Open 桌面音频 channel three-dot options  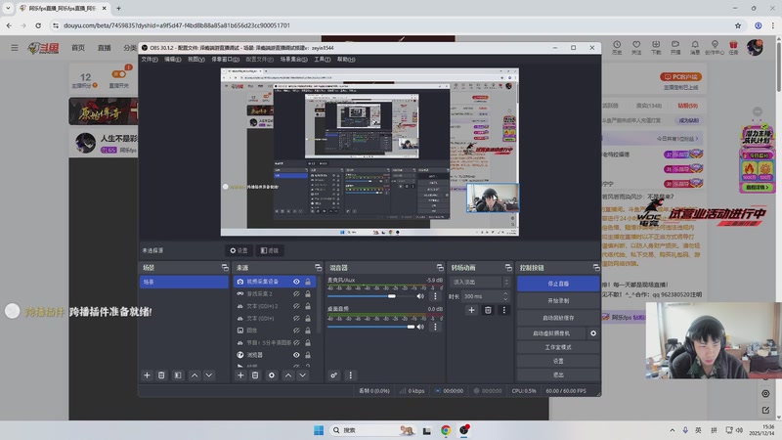435,327
